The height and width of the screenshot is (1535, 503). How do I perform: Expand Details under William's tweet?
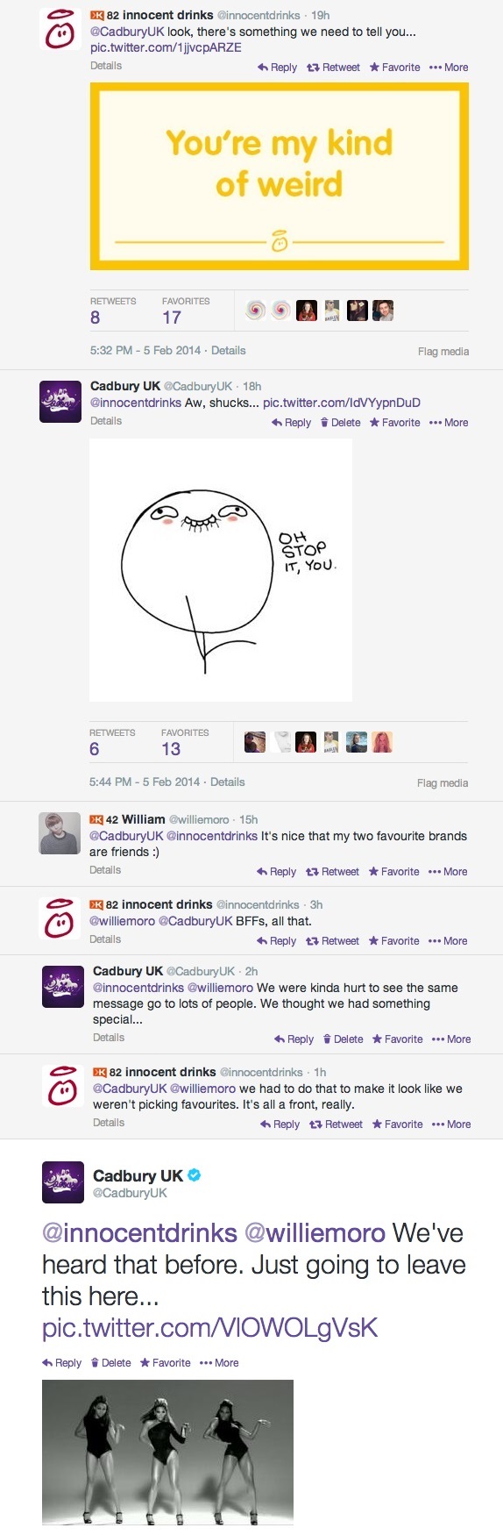(x=105, y=870)
